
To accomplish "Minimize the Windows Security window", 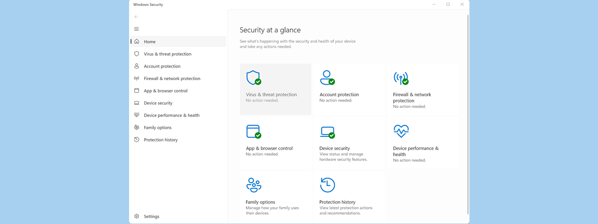I will [x=434, y=4].
